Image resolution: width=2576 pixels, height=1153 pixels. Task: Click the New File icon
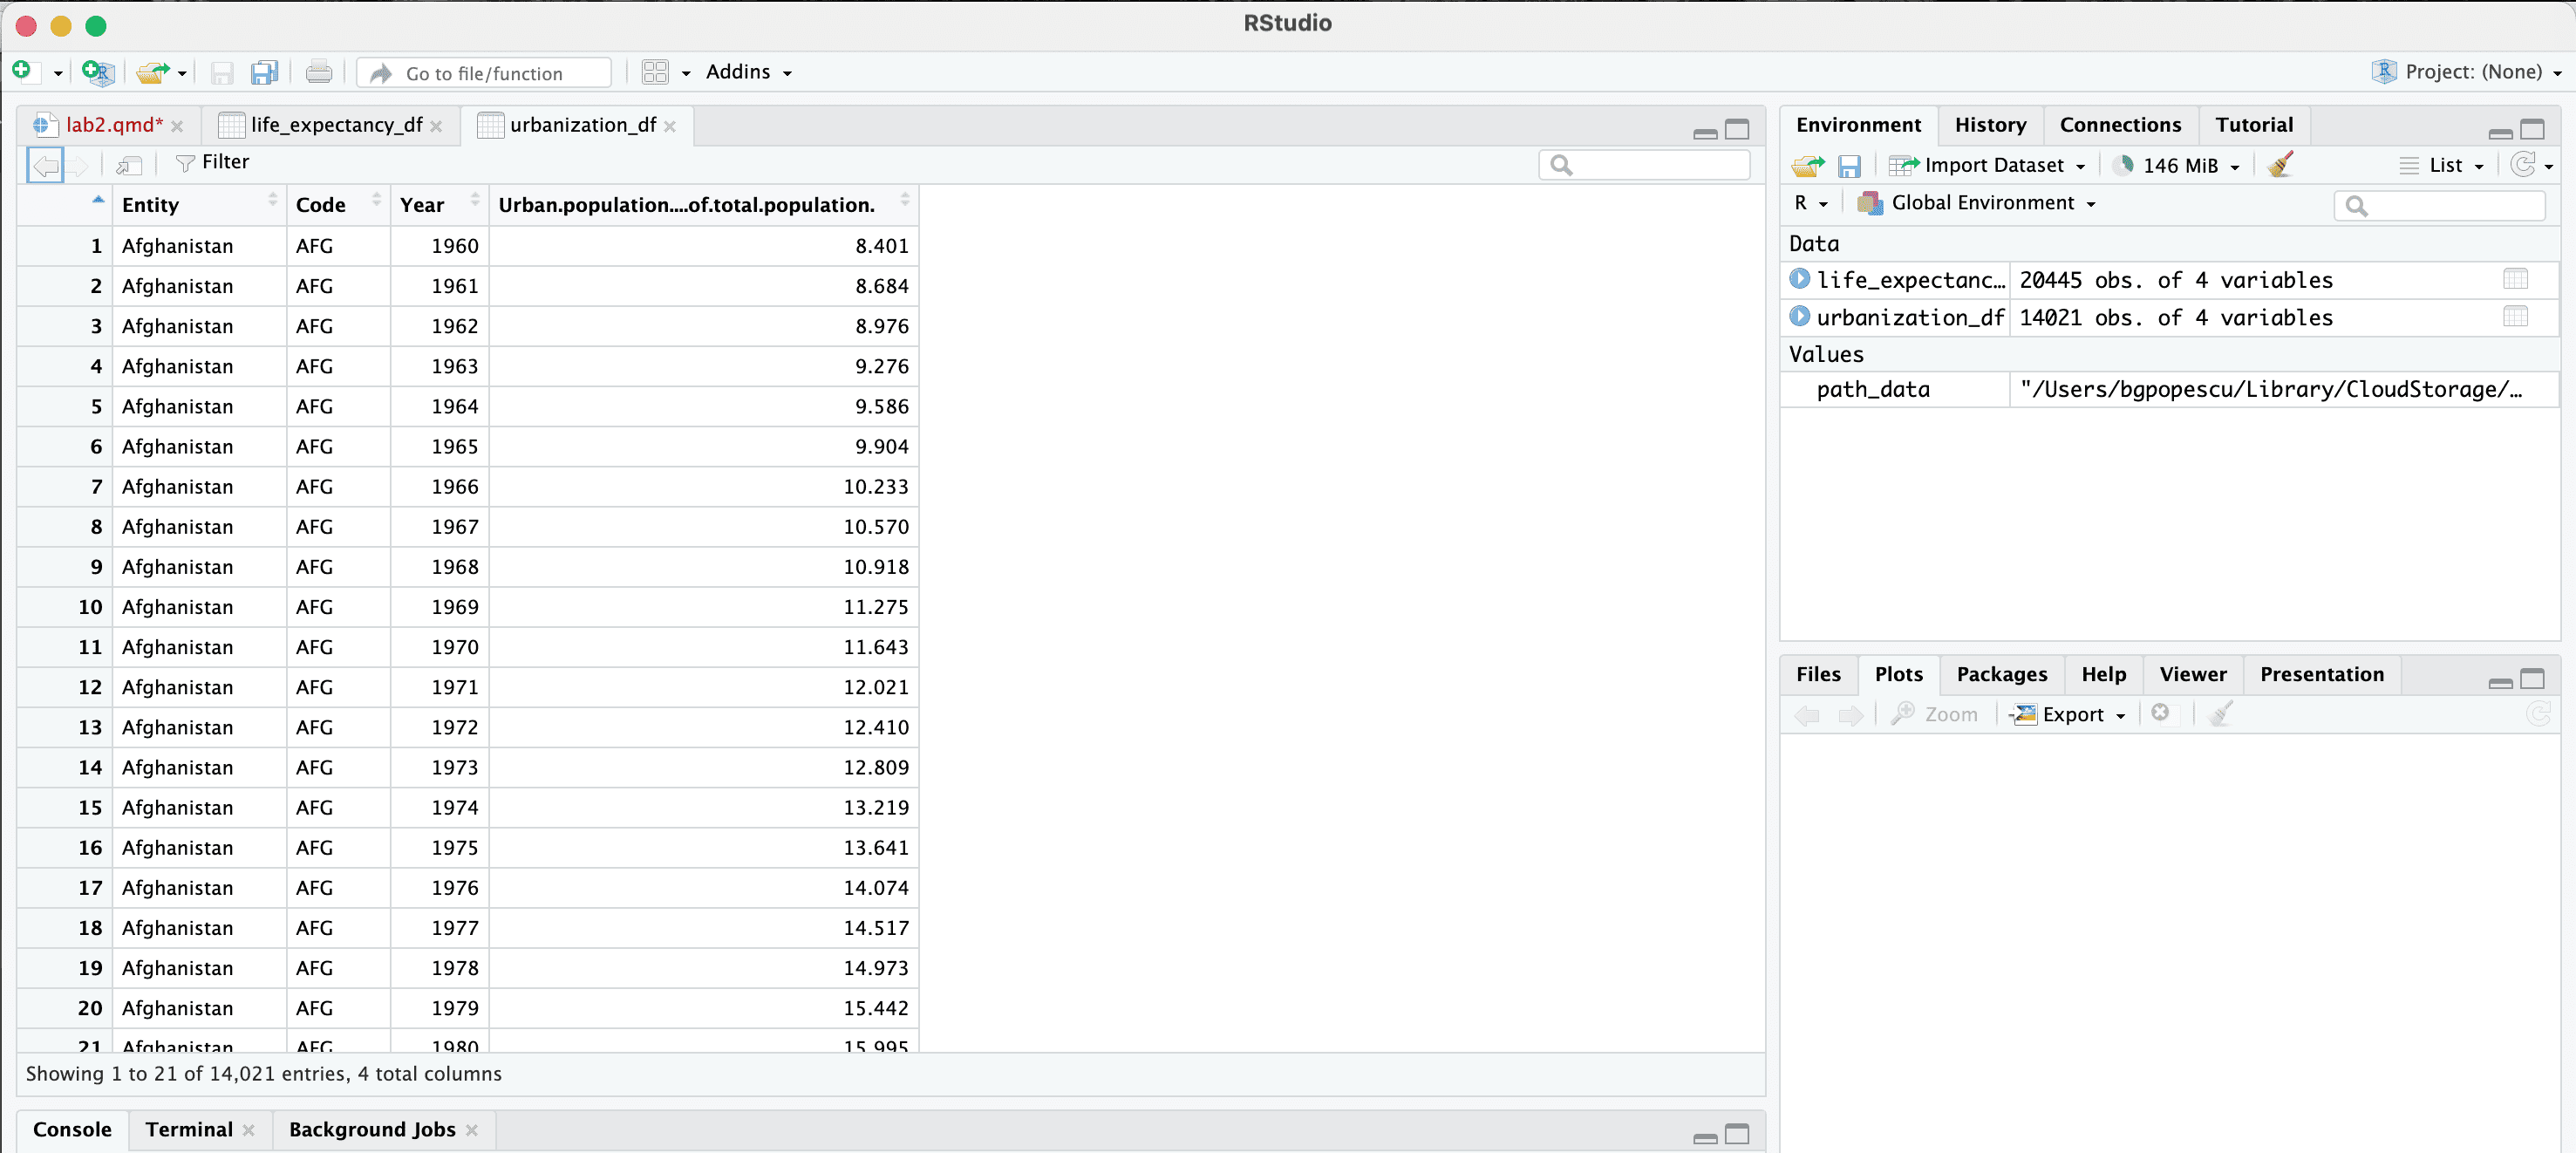22,72
